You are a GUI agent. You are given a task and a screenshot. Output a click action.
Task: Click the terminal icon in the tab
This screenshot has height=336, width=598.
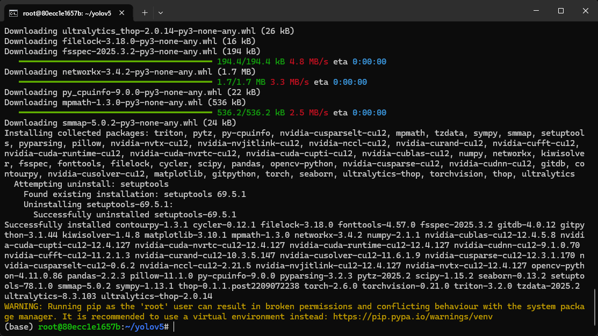click(x=13, y=13)
